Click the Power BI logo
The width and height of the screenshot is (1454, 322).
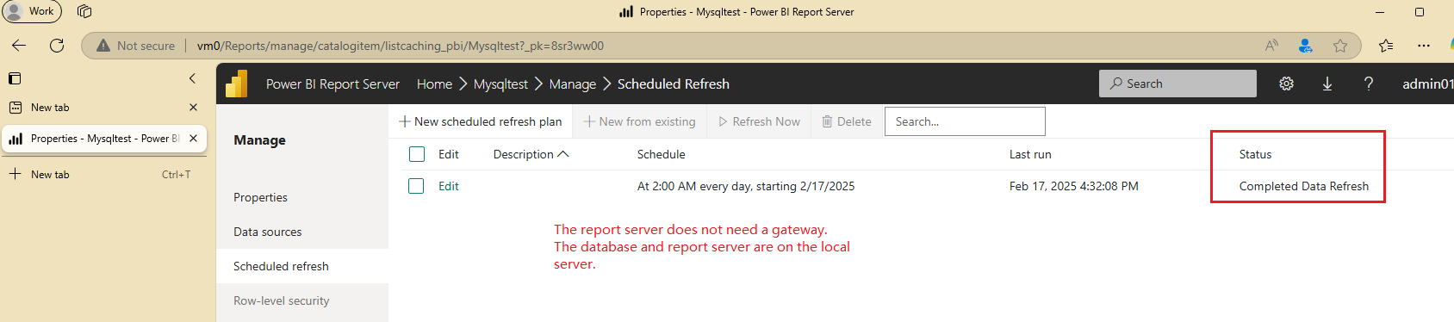237,84
